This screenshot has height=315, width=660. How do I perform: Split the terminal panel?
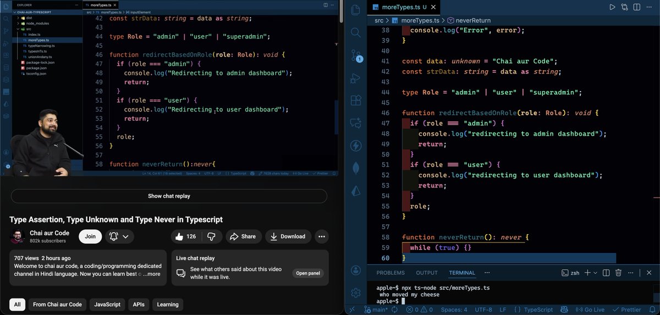[x=606, y=273]
